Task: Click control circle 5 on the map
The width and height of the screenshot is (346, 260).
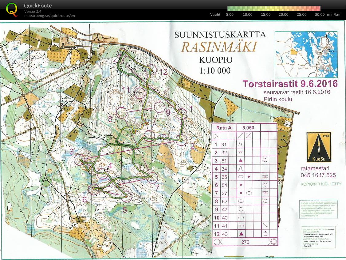Action: coord(126,197)
